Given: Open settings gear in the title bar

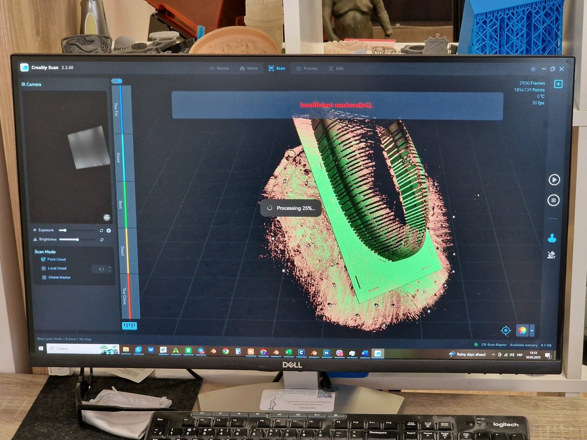Looking at the screenshot, I should [533, 69].
